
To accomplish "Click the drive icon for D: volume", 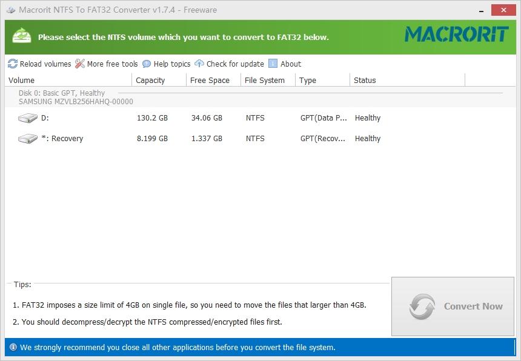I will click(x=28, y=118).
